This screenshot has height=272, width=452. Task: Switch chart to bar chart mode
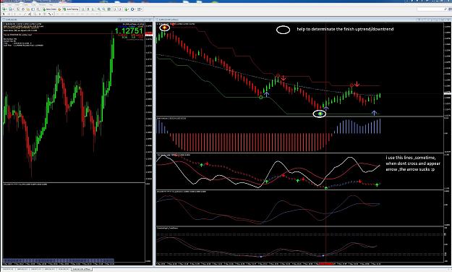coord(83,9)
